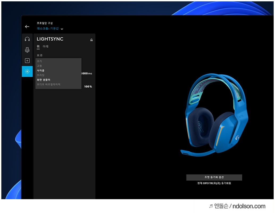Click the 현재 G913 TKL와(과) 동기화됨 text

[214, 183]
